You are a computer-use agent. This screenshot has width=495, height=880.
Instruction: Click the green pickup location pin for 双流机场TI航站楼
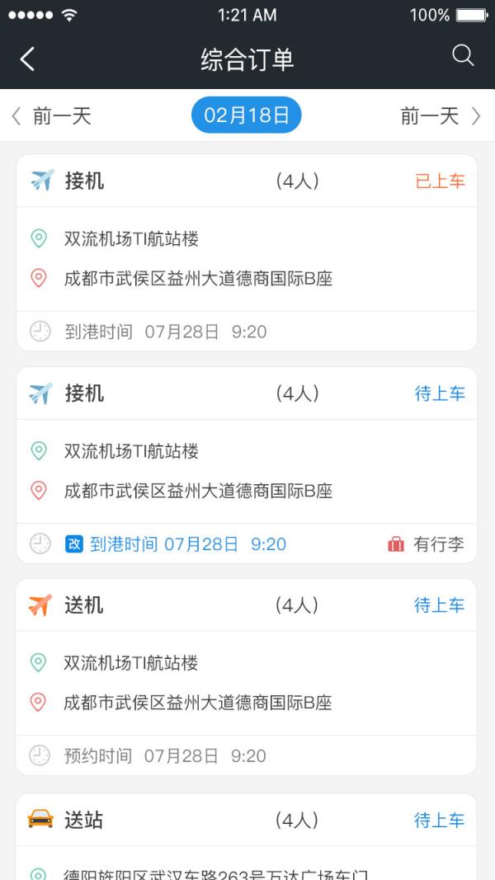point(38,238)
